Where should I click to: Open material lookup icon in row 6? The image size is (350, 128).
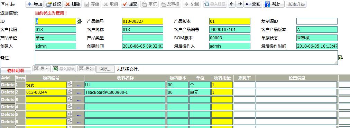pos(70,121)
